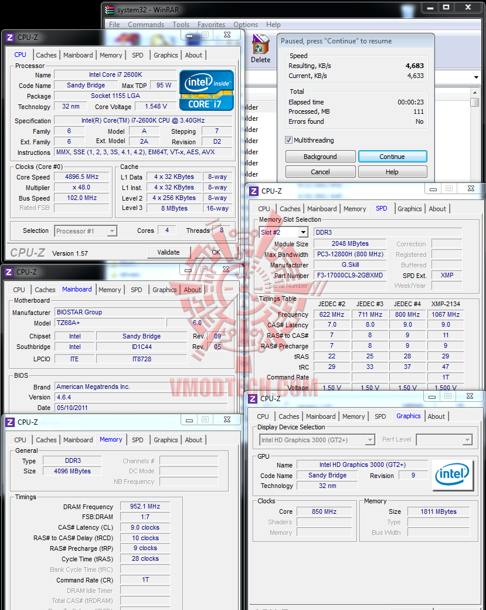Screen dimensions: 486x610
Task: Open the Processor #1 selection dropdown
Action: point(112,231)
